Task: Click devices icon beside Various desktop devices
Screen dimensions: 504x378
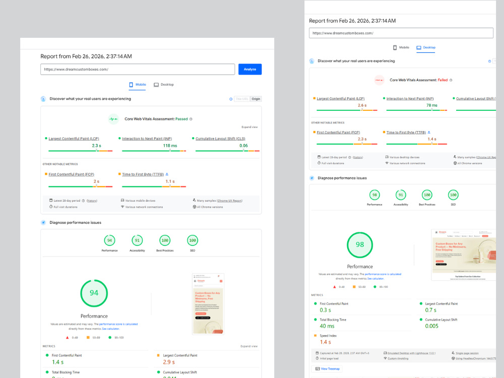Action: [387, 157]
